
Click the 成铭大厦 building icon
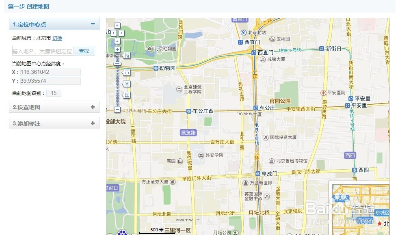click(x=263, y=59)
